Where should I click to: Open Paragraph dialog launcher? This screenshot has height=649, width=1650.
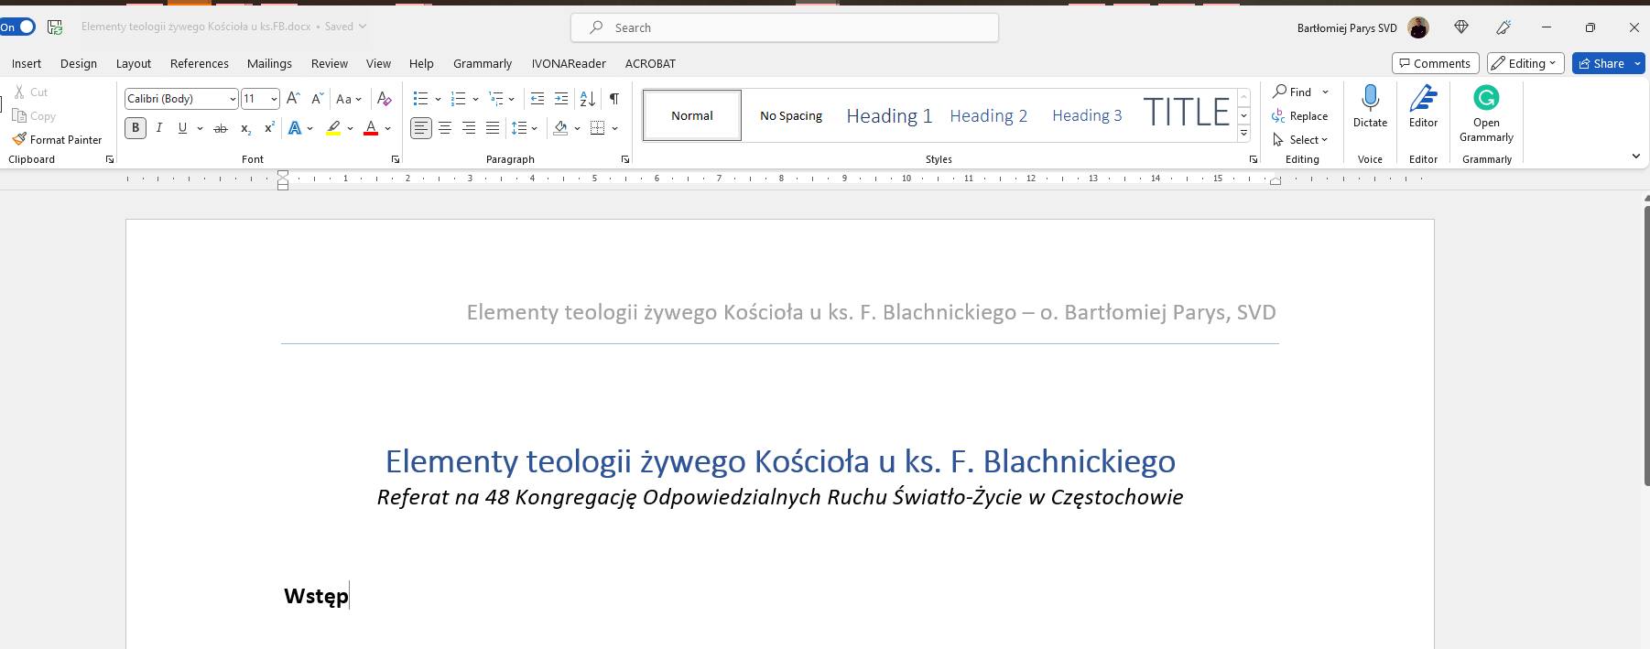[625, 159]
